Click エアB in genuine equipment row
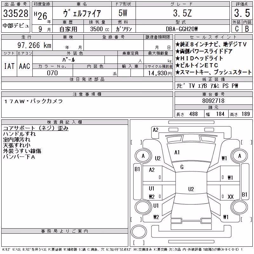254x254 pixels. 202,86
